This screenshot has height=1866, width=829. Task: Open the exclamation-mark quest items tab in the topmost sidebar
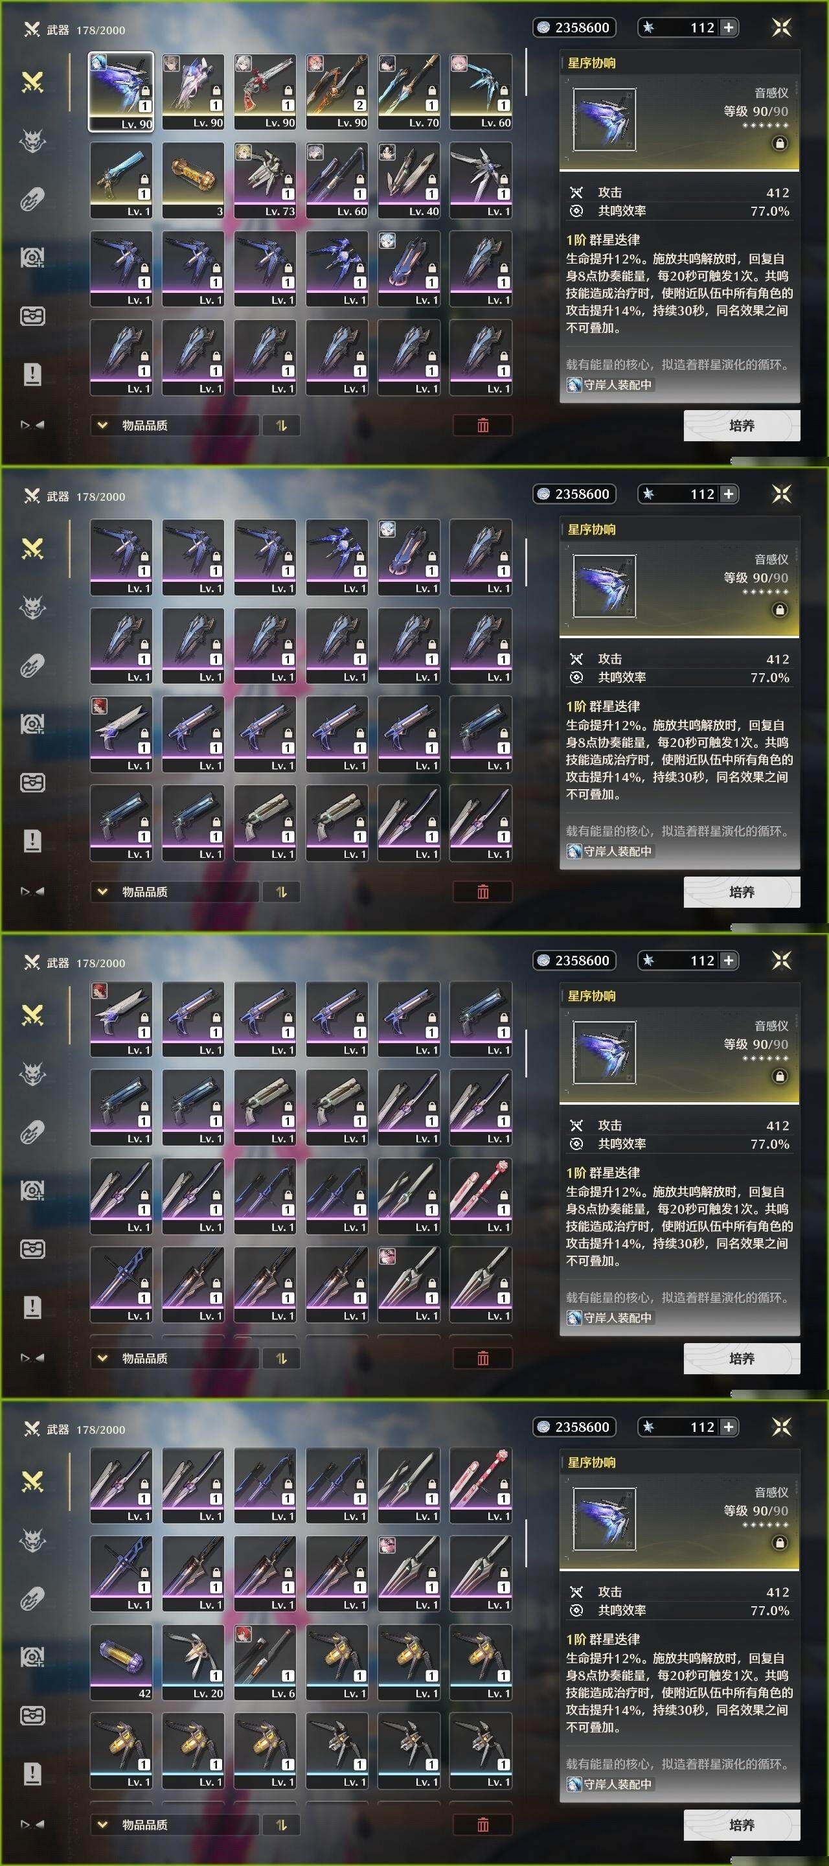[32, 374]
